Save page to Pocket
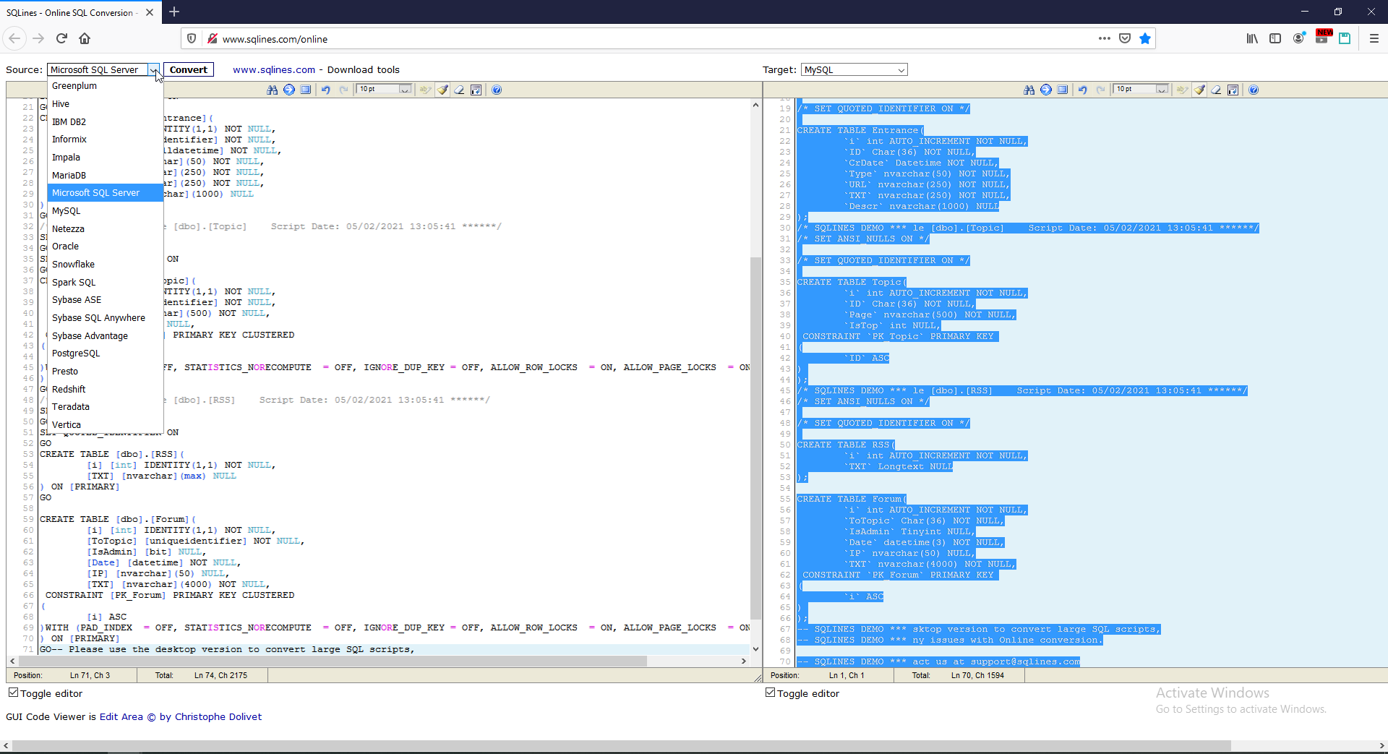The height and width of the screenshot is (754, 1388). [1125, 38]
